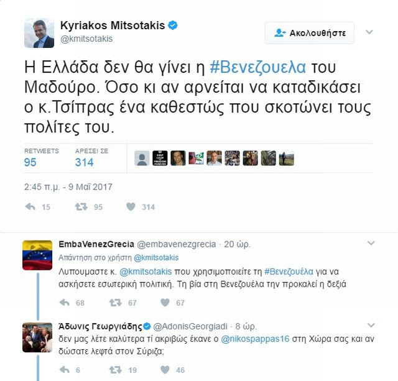Like the main tweet with 314 likes

click(x=131, y=207)
